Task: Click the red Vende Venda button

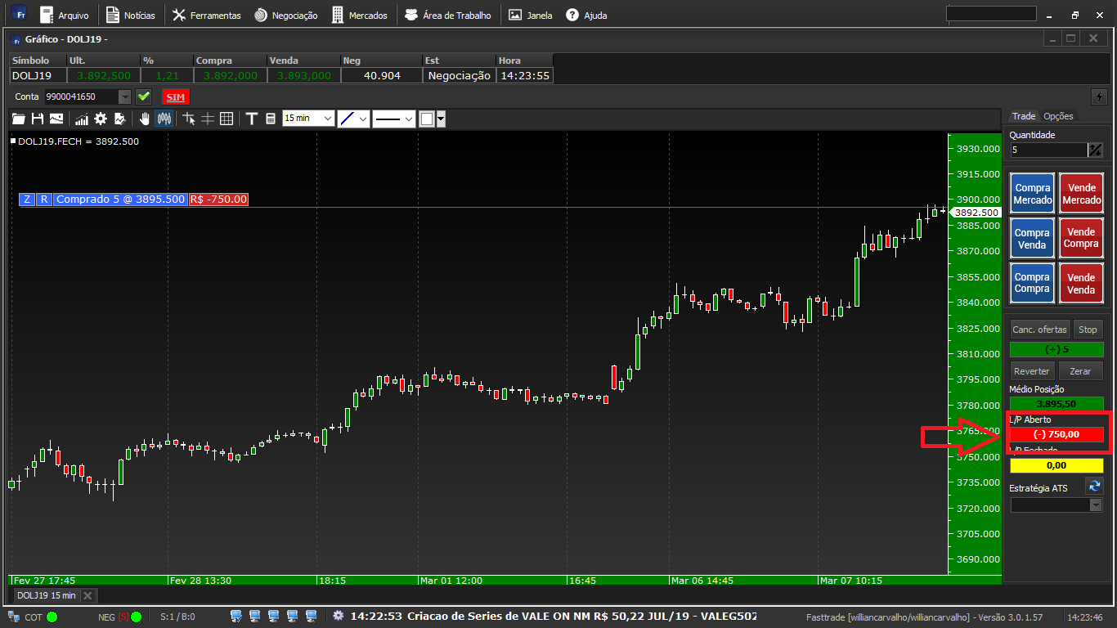Action: click(1081, 283)
